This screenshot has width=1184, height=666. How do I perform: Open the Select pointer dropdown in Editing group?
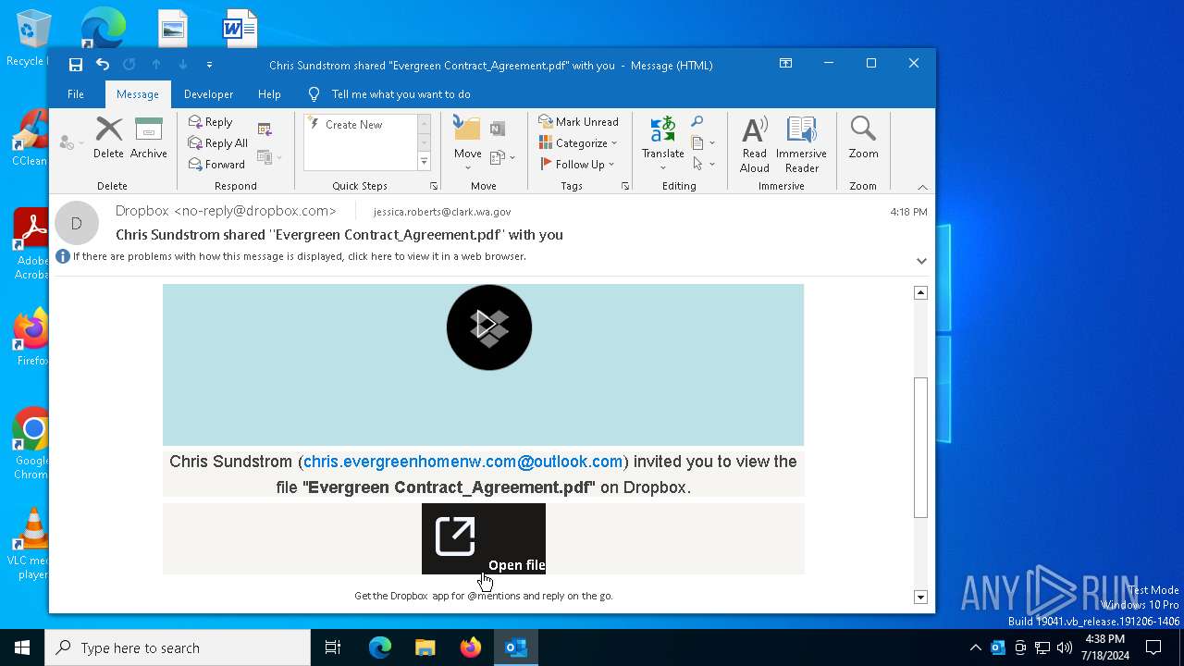point(703,165)
